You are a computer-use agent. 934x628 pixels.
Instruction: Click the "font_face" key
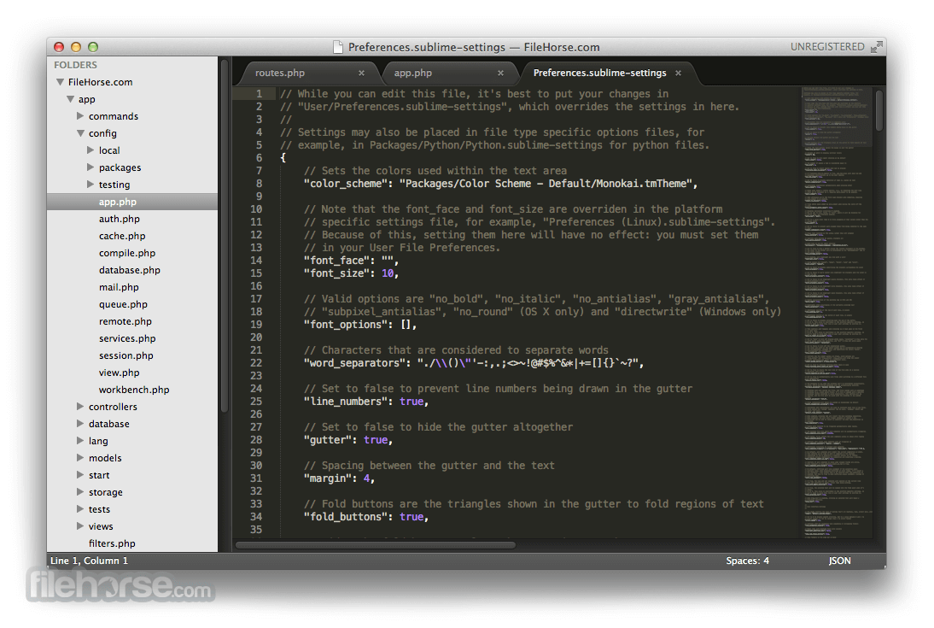(x=336, y=261)
